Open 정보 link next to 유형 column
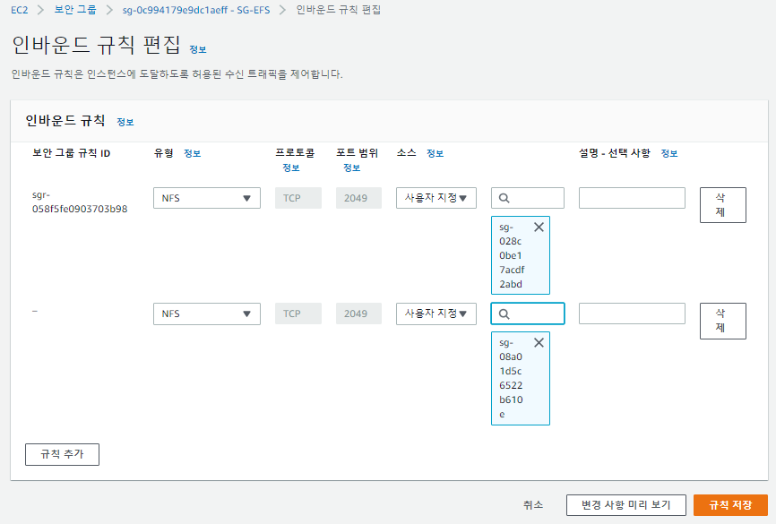Screen dimensions: 776x524 pyautogui.click(x=192, y=153)
